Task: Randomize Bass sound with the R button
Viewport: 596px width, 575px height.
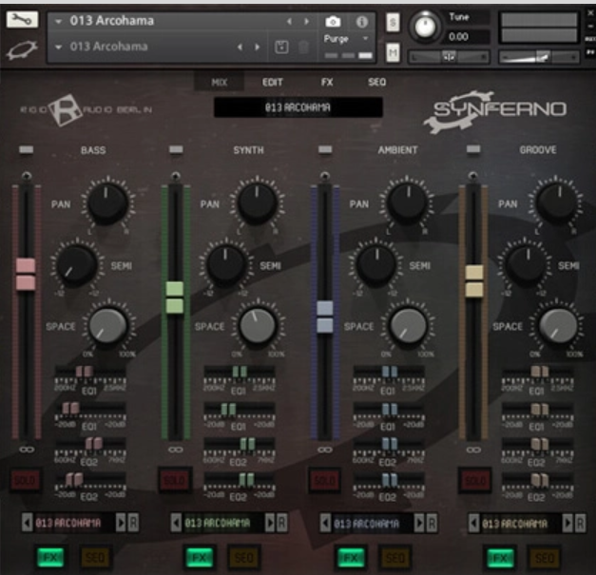Action: (133, 523)
